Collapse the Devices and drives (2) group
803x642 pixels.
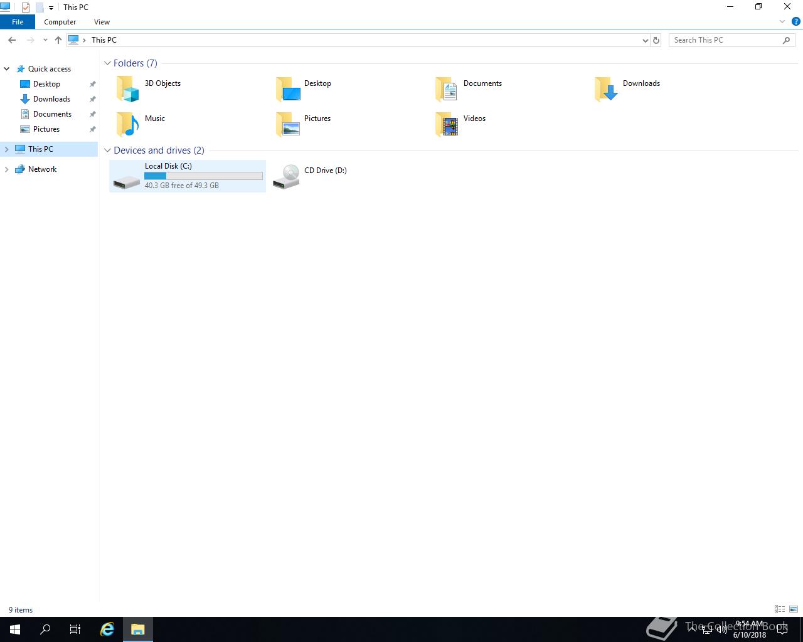(x=107, y=150)
